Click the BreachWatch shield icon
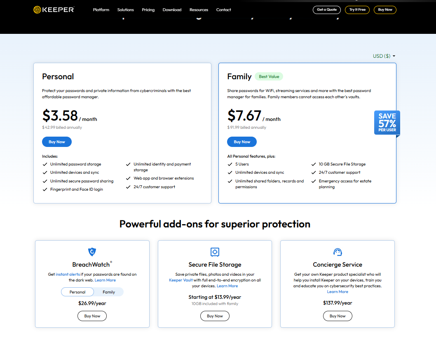 pos(92,252)
